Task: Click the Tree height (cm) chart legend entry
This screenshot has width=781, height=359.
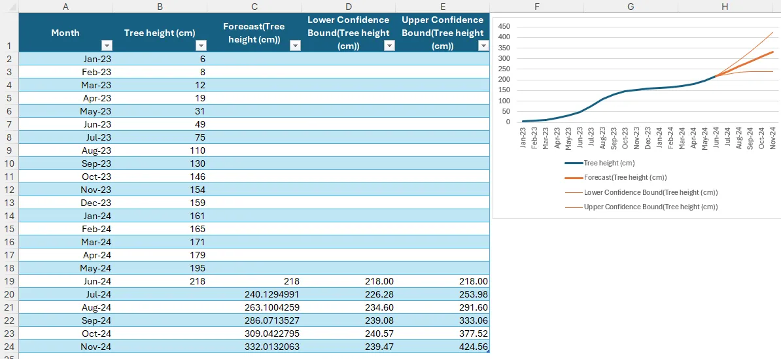Action: (600, 163)
